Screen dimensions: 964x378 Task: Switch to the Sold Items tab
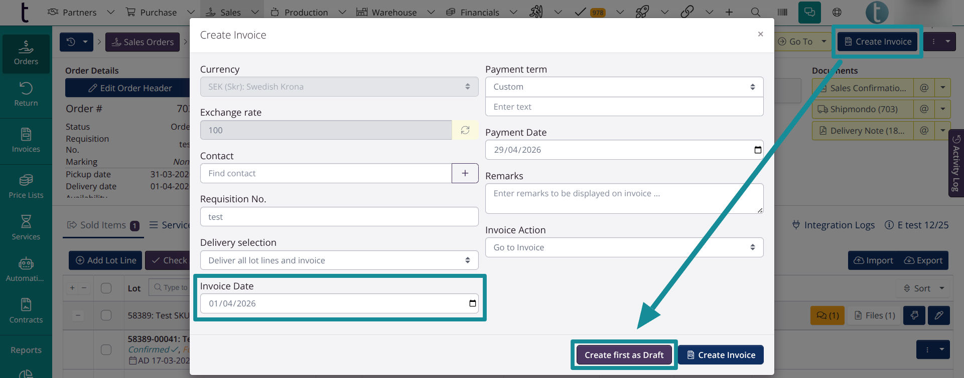(103, 225)
